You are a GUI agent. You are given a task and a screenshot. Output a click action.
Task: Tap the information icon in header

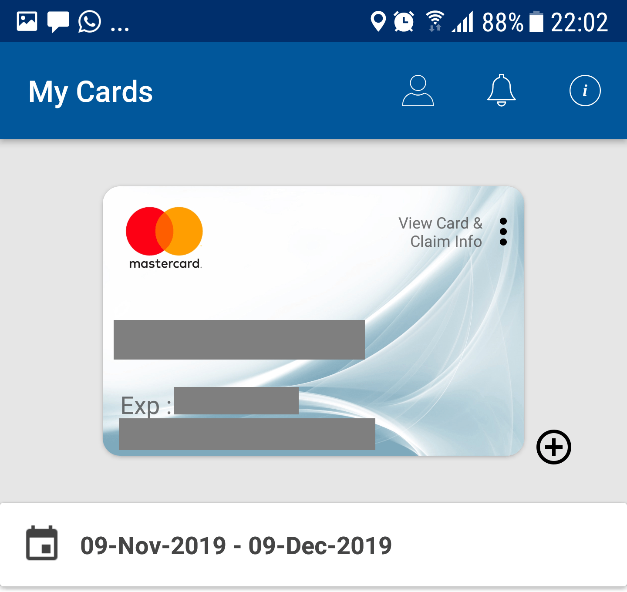point(585,91)
